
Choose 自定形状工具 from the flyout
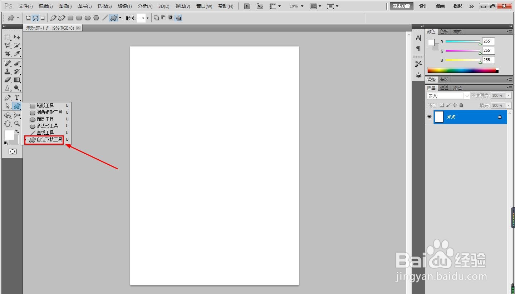click(47, 139)
